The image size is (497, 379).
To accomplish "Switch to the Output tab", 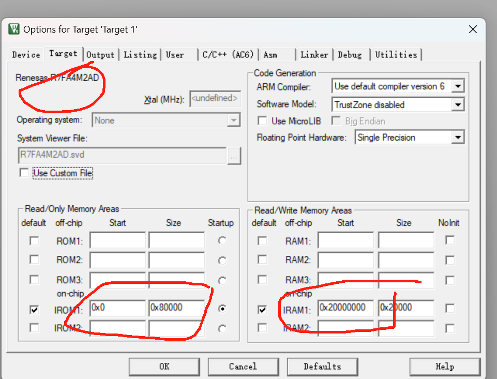I will coord(100,55).
